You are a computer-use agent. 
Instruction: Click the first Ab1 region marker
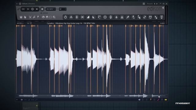coord(18,26)
